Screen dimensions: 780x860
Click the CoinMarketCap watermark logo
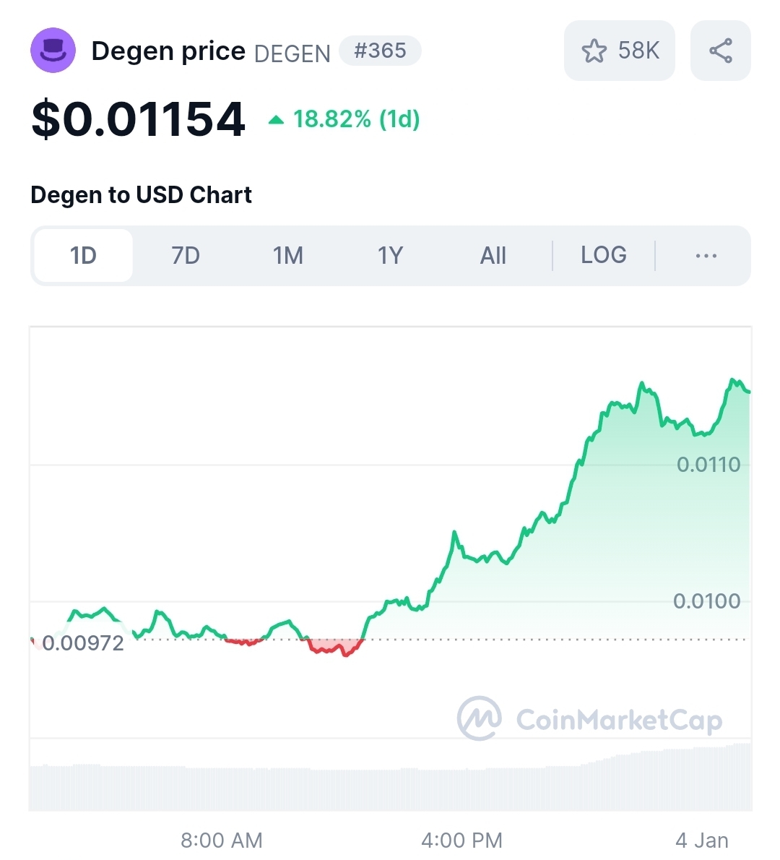coord(590,718)
